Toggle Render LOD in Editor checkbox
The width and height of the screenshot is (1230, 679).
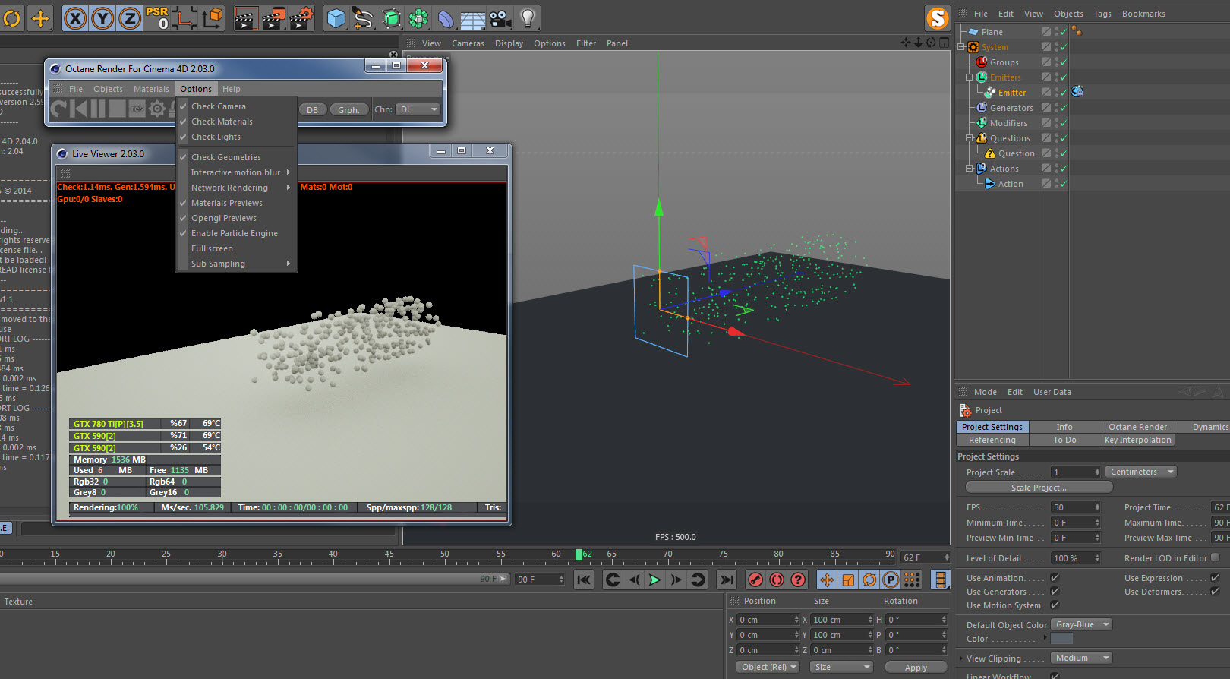pyautogui.click(x=1215, y=557)
